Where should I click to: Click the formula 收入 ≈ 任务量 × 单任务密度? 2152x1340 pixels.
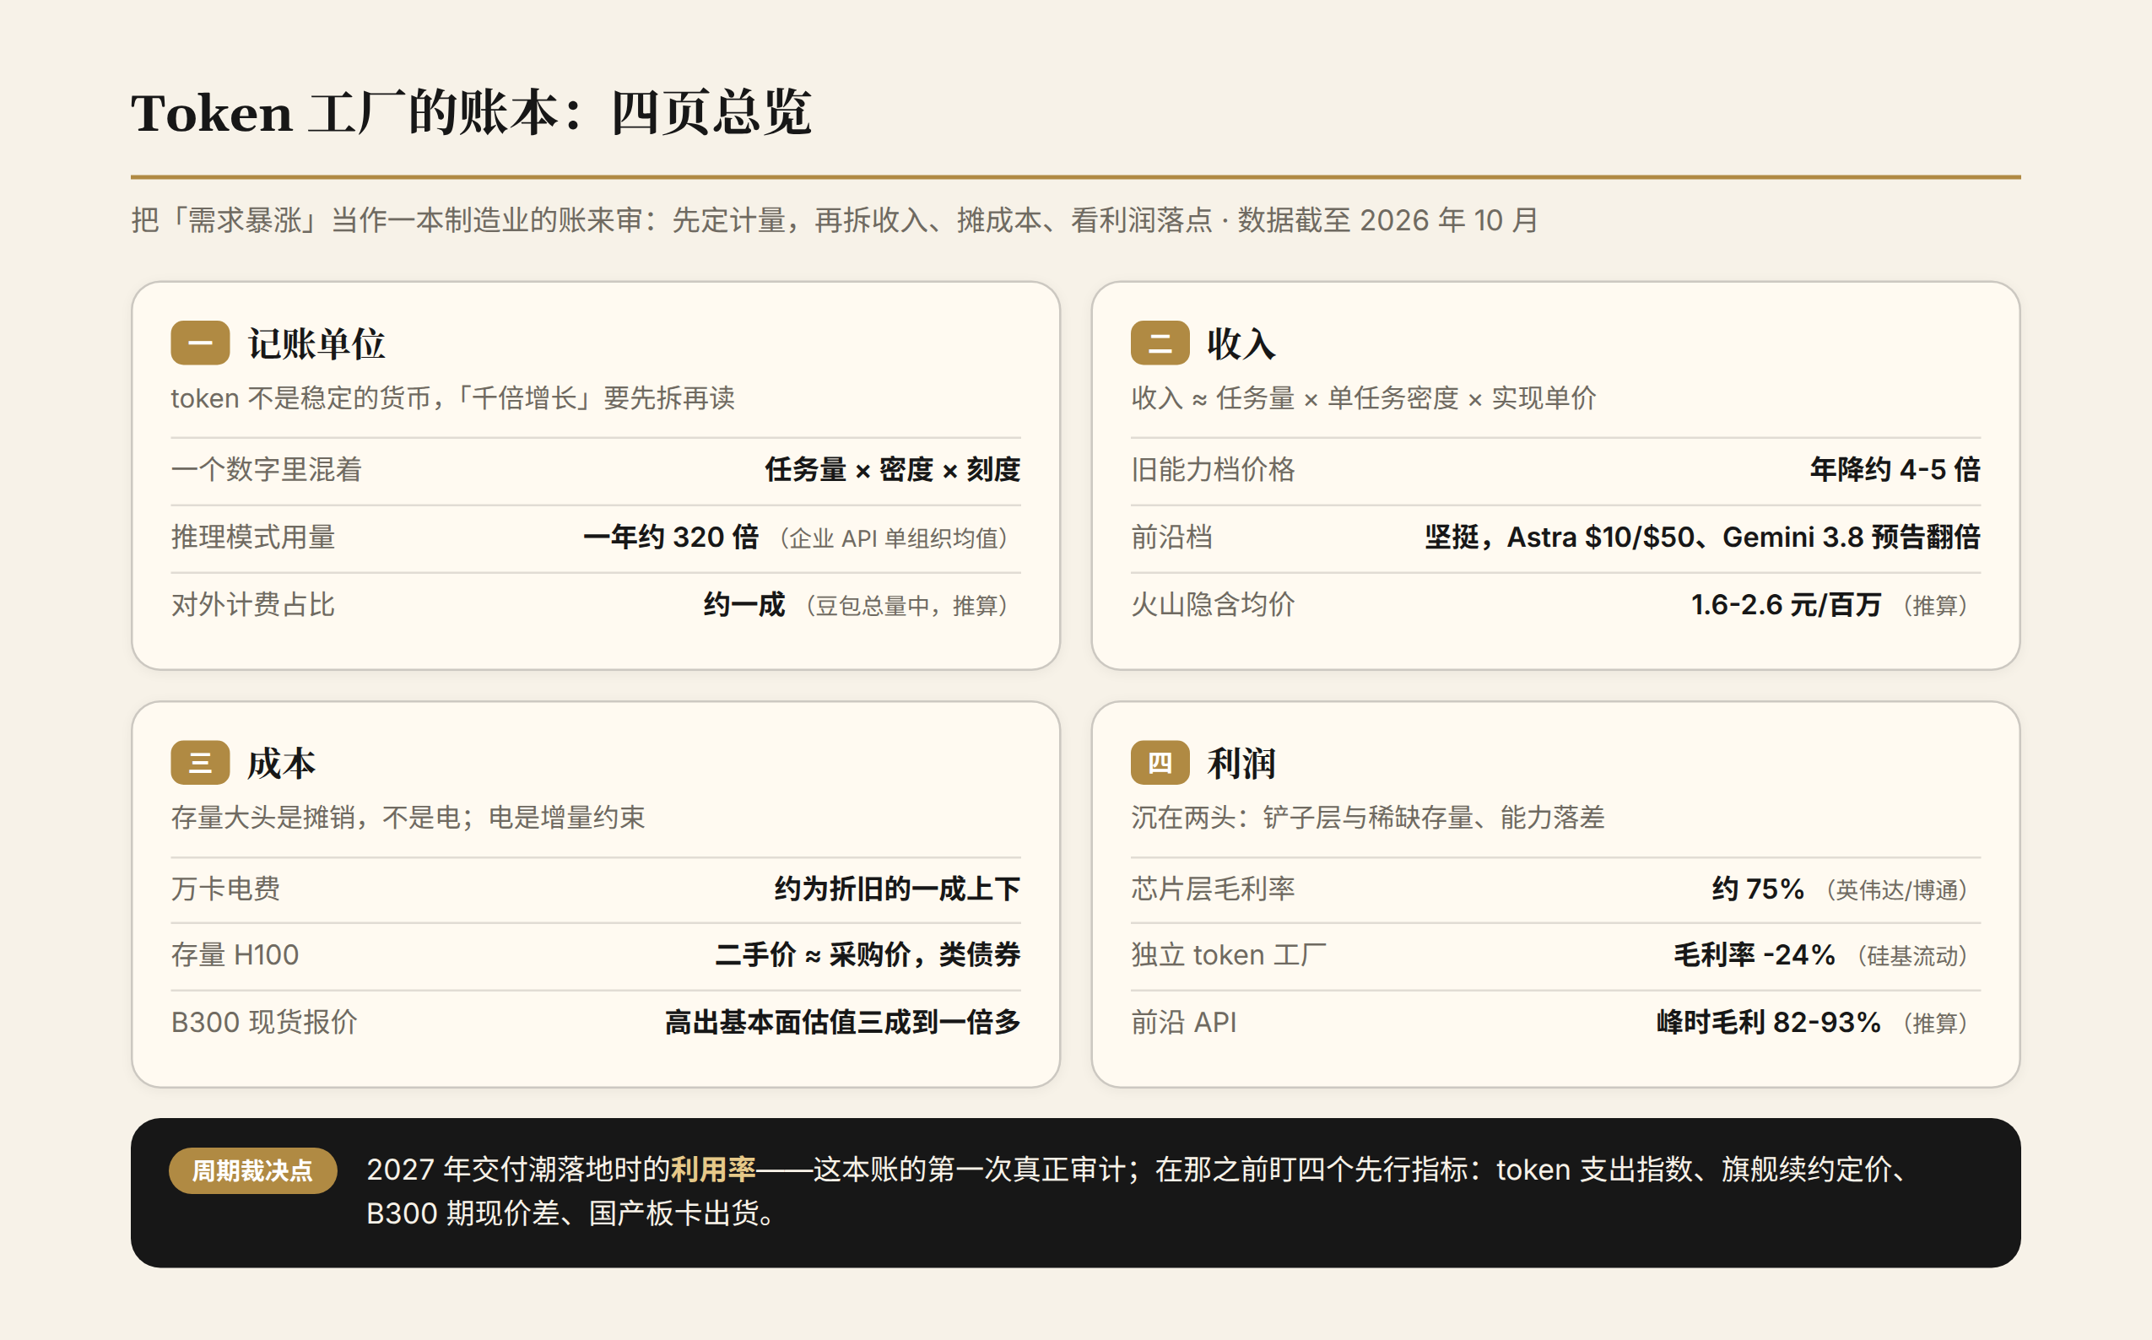pyautogui.click(x=1294, y=398)
